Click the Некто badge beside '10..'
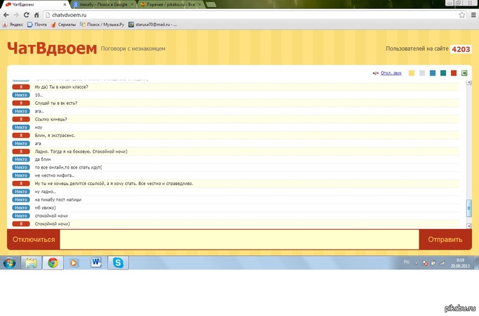Screen dimensions: 479x316 (x=21, y=95)
